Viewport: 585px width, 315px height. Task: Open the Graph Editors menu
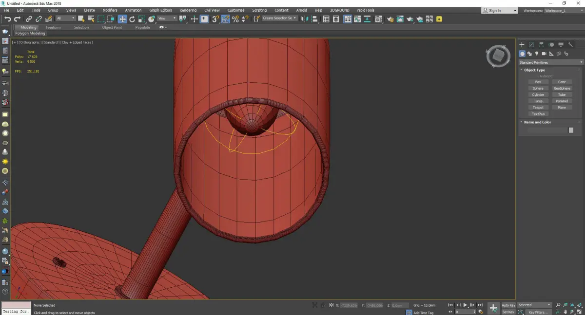tap(160, 10)
